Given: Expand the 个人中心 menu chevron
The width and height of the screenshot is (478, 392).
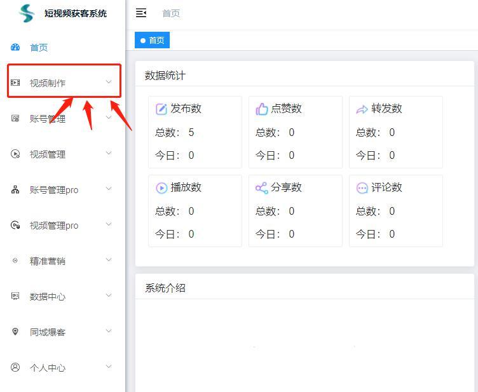Looking at the screenshot, I should [x=109, y=366].
